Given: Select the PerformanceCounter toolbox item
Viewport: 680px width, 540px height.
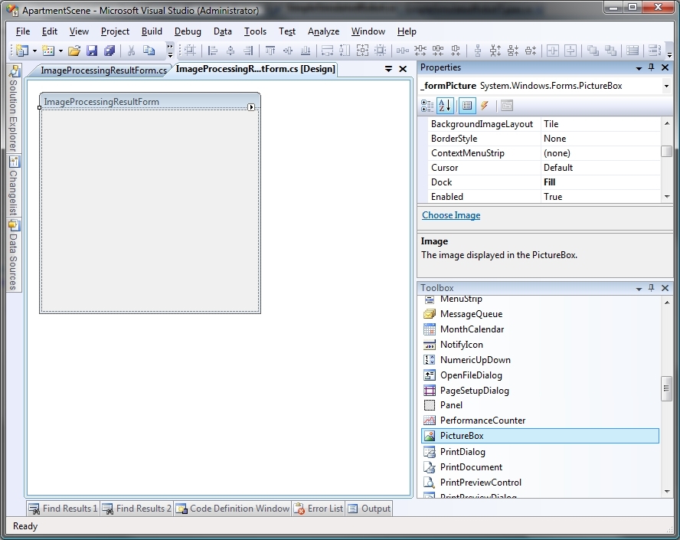Looking at the screenshot, I should click(482, 421).
